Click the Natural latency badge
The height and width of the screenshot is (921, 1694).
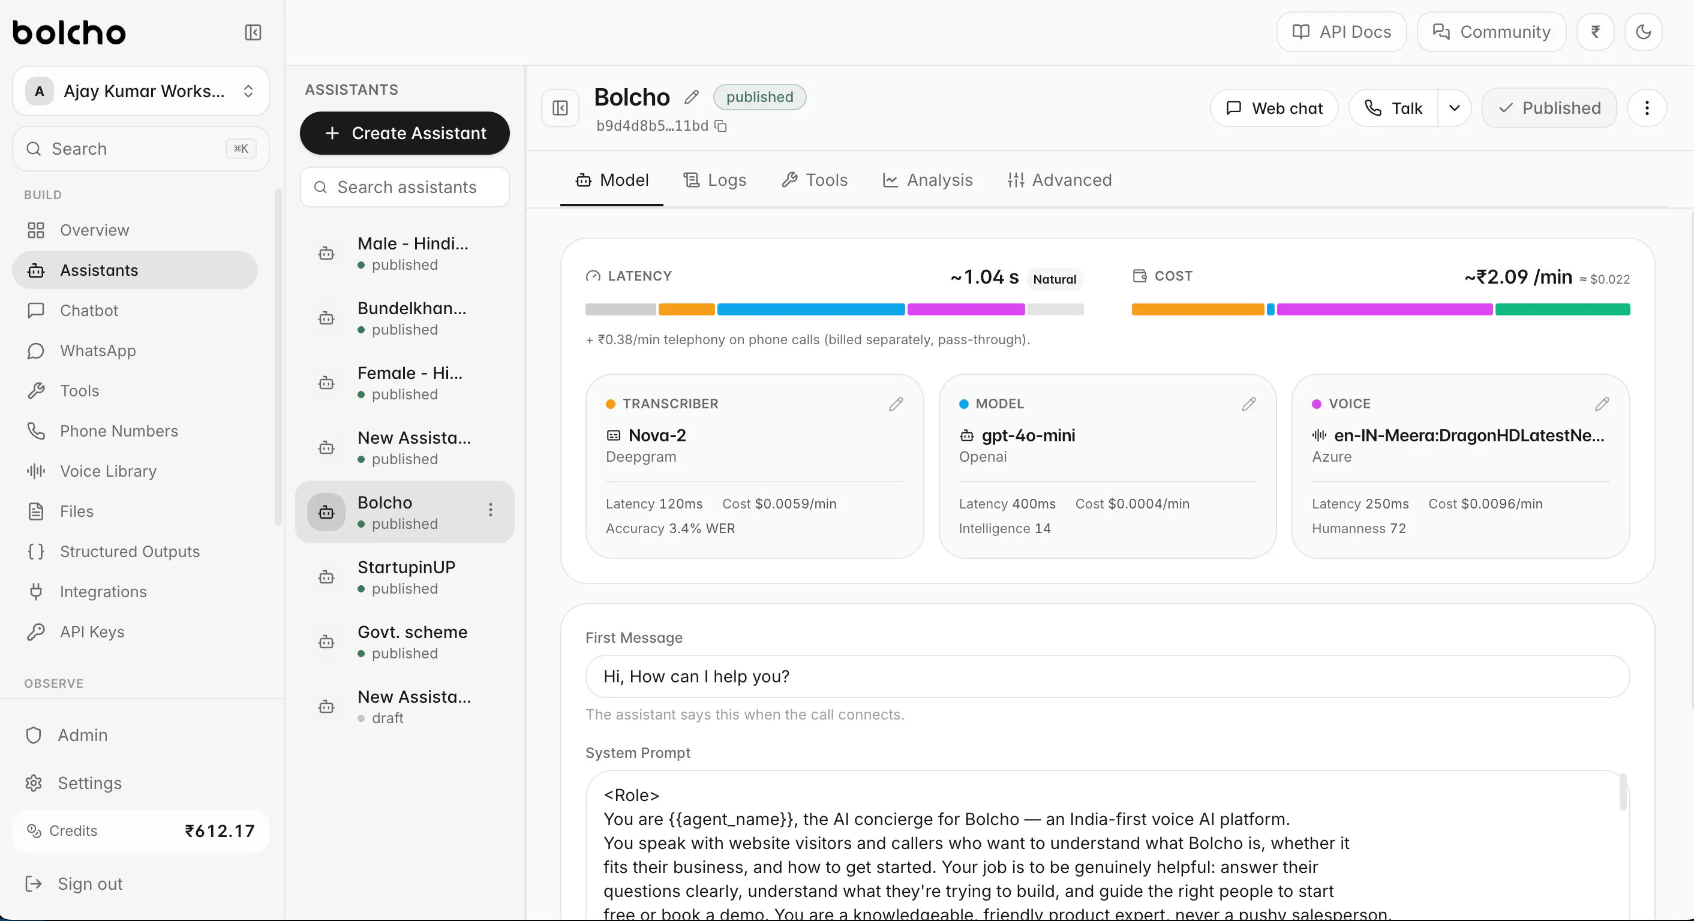pyautogui.click(x=1054, y=279)
